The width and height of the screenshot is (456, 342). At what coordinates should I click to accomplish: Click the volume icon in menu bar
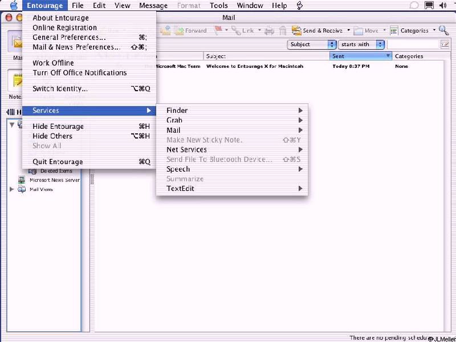(x=443, y=5)
